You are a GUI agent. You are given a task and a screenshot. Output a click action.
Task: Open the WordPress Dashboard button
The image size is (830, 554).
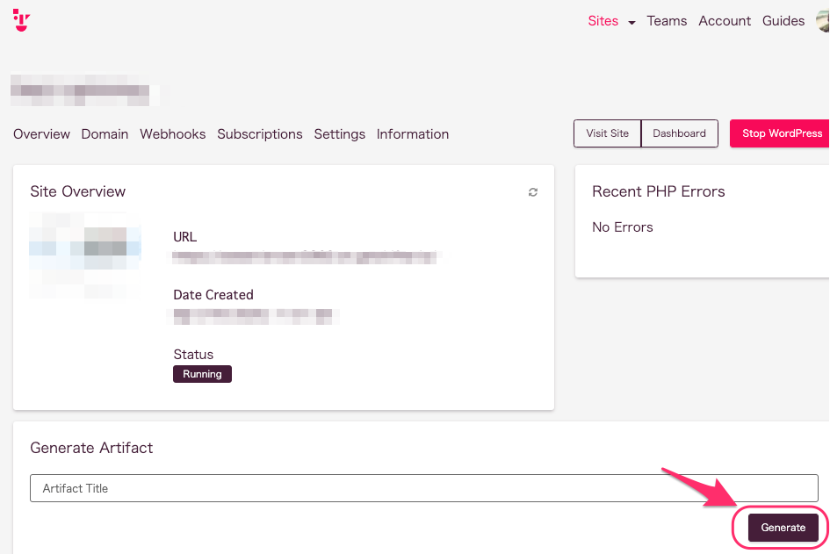tap(679, 133)
